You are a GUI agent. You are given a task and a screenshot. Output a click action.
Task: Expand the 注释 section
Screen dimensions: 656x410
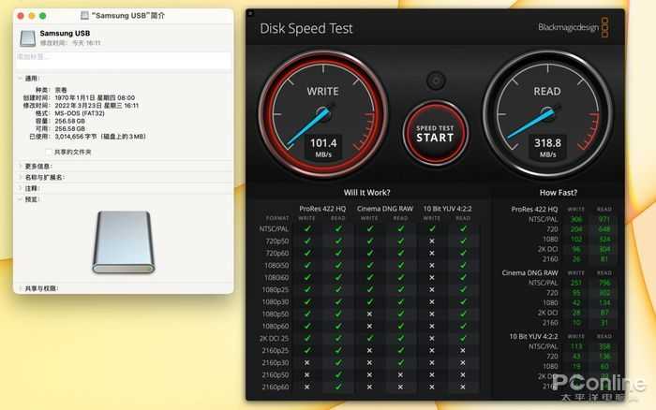(x=20, y=188)
